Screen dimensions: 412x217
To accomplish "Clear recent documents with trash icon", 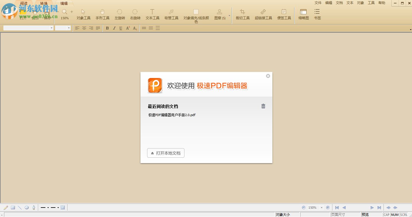I will tap(263, 106).
